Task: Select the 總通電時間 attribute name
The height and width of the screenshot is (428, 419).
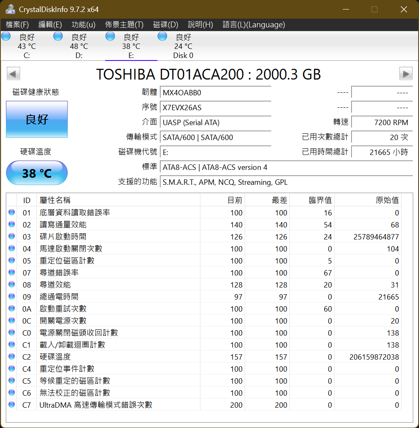Action: point(59,296)
